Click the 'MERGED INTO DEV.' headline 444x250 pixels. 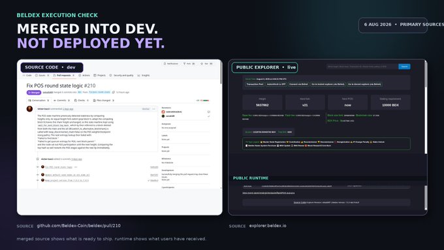click(87, 29)
